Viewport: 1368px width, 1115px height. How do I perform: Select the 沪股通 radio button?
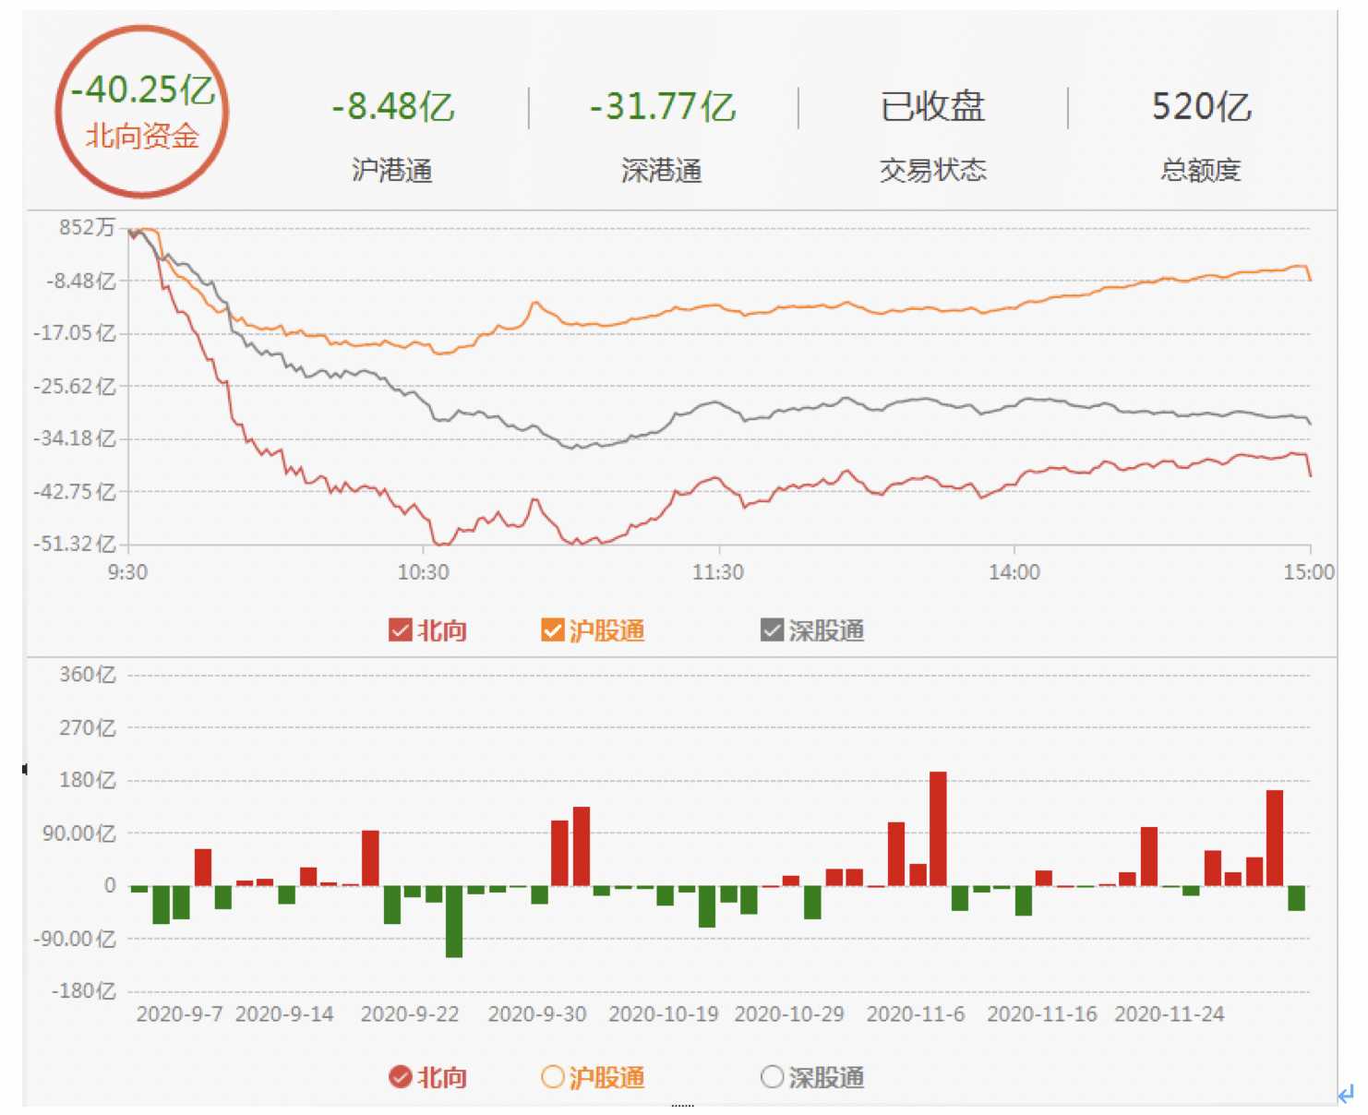click(x=552, y=1077)
